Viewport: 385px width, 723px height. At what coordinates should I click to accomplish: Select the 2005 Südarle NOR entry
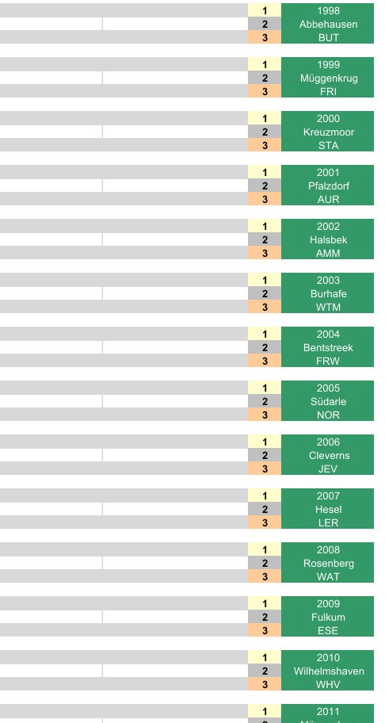[x=327, y=401]
